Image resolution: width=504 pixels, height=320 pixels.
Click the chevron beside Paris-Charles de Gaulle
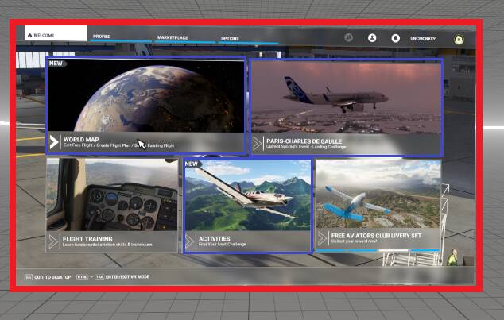pyautogui.click(x=257, y=144)
